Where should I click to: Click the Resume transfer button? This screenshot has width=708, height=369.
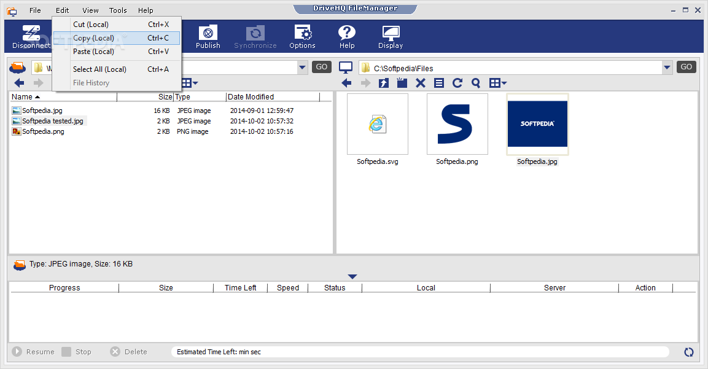point(33,352)
